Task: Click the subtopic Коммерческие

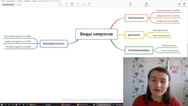Action: tap(160, 30)
